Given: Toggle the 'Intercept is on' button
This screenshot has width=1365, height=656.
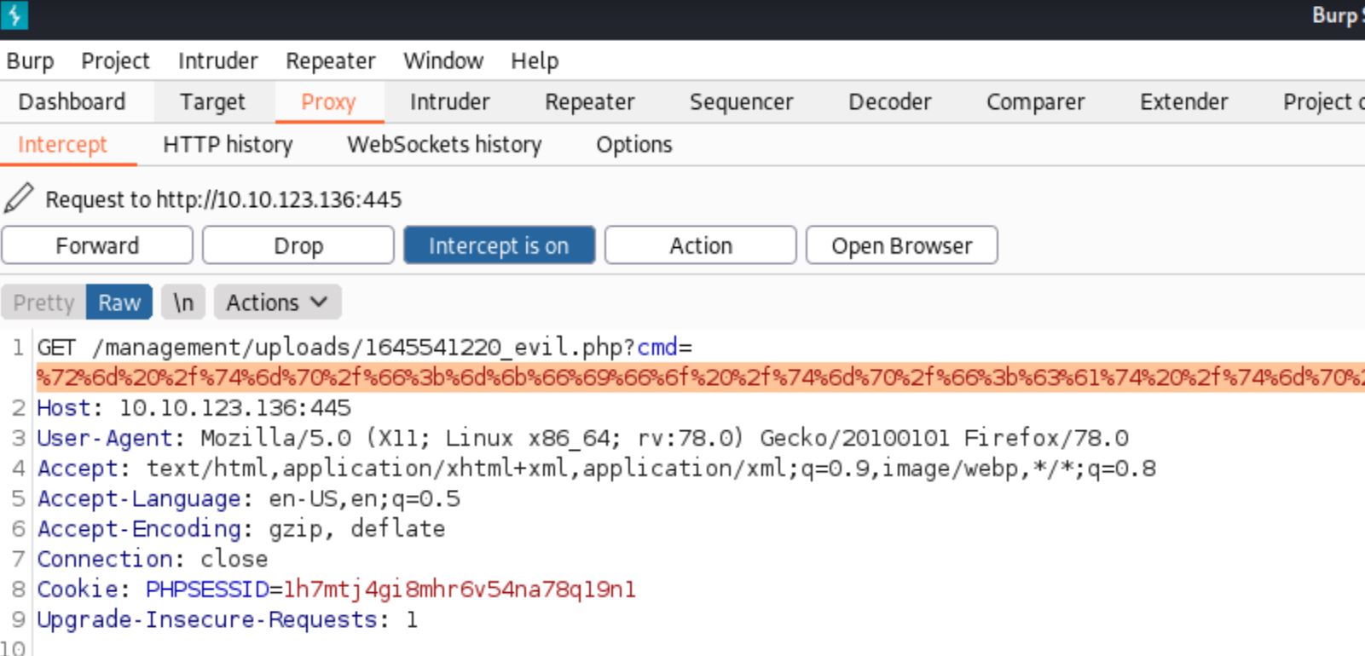Looking at the screenshot, I should tap(499, 245).
